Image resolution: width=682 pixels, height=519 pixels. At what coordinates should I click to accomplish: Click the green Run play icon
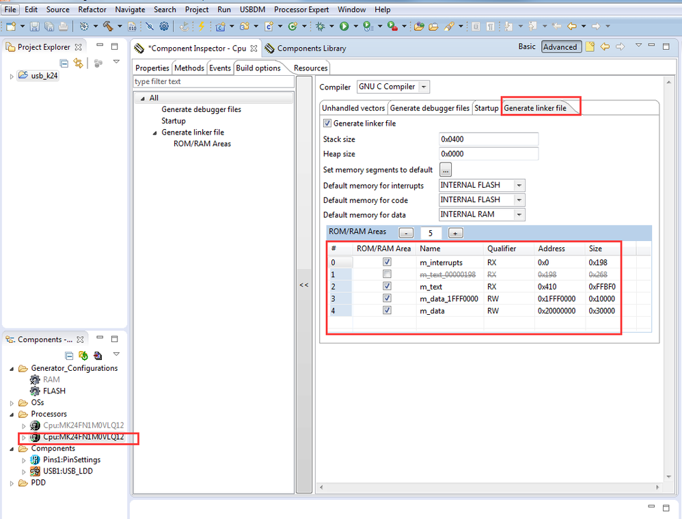pos(344,27)
